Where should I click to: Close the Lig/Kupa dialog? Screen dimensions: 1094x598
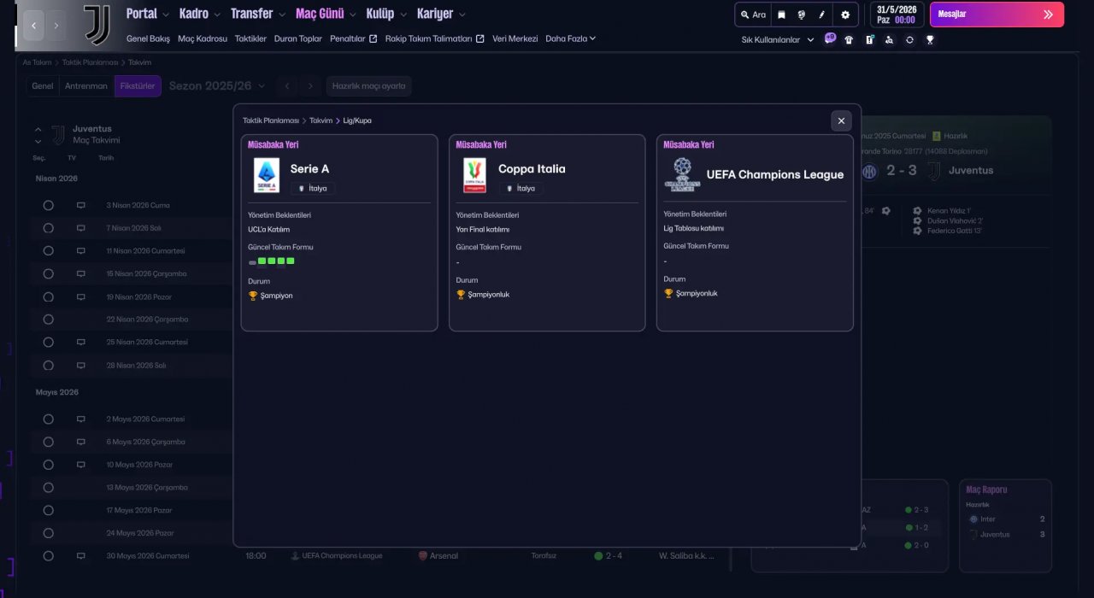tap(841, 120)
